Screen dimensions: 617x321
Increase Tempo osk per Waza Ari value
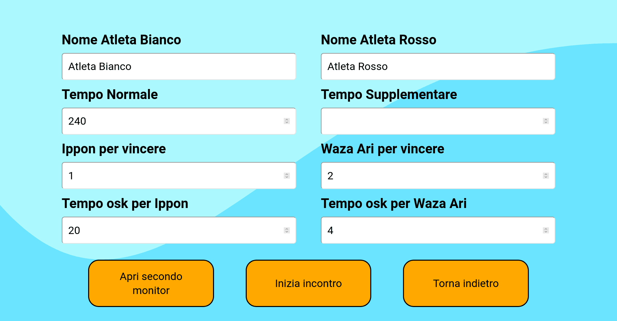click(x=546, y=229)
